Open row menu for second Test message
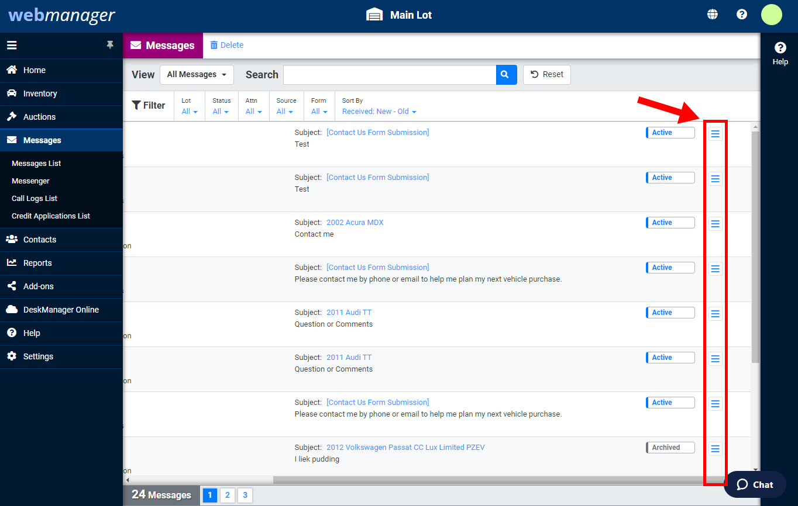This screenshot has height=506, width=798. coord(715,179)
